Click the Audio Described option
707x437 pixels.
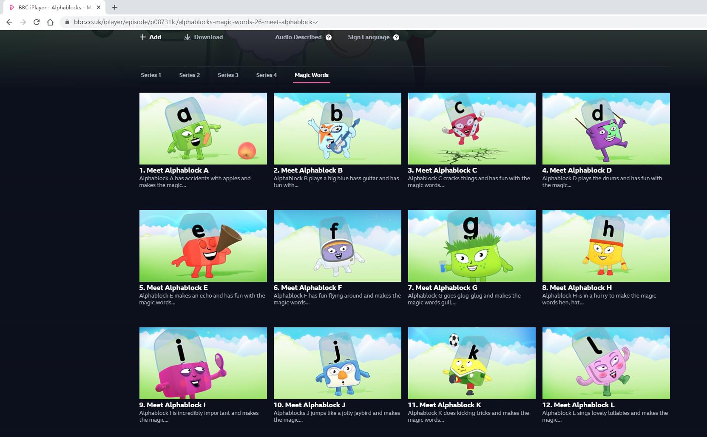tap(298, 37)
